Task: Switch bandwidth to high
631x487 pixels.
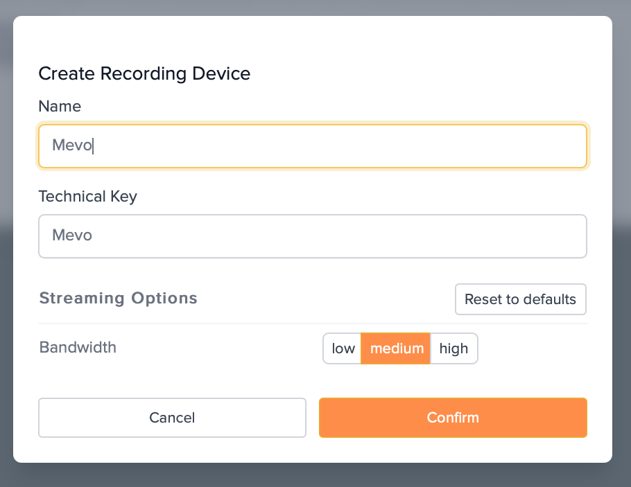Action: point(454,348)
